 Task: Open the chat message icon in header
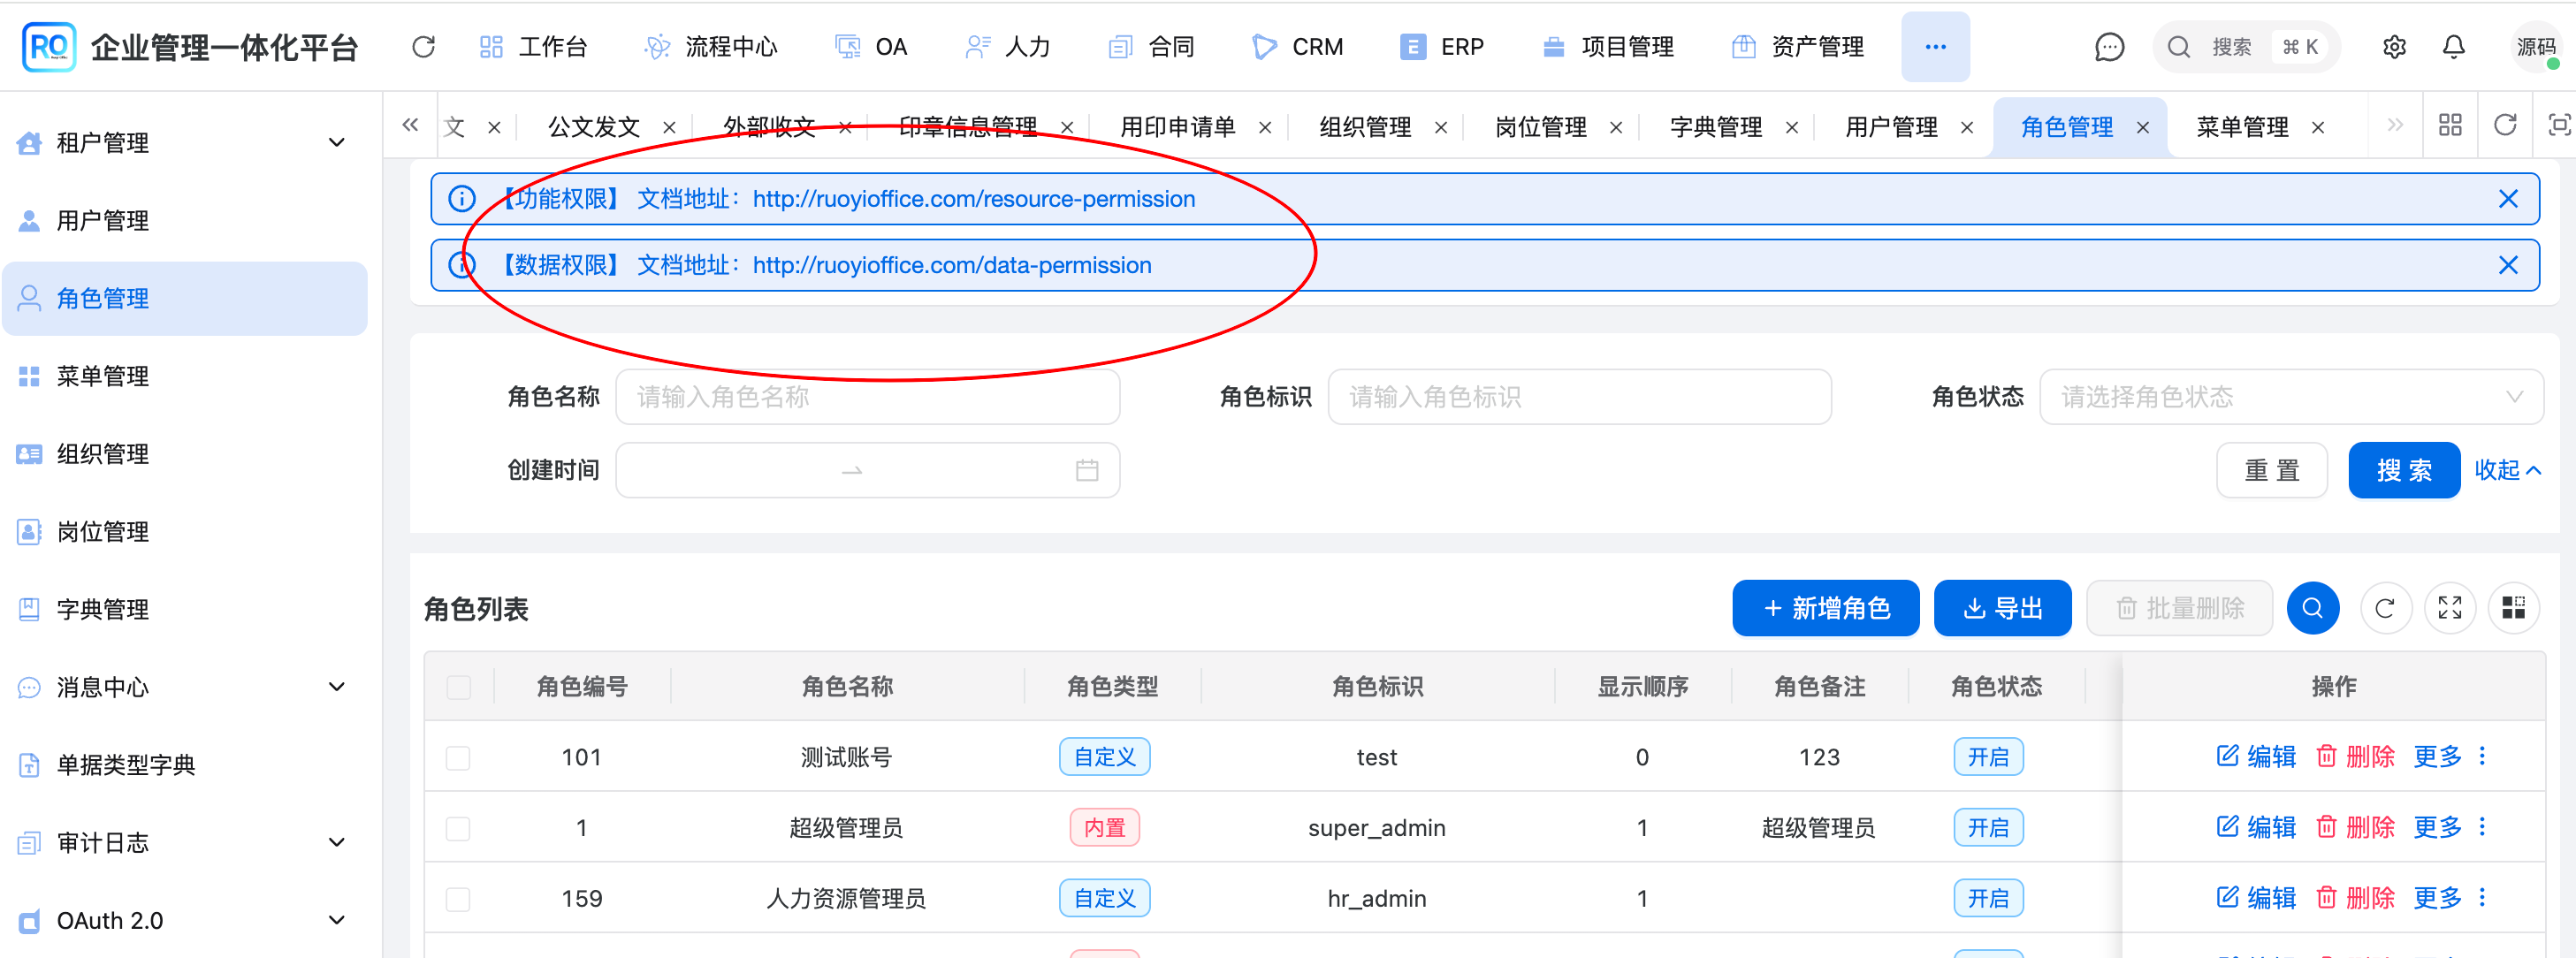coord(2109,47)
